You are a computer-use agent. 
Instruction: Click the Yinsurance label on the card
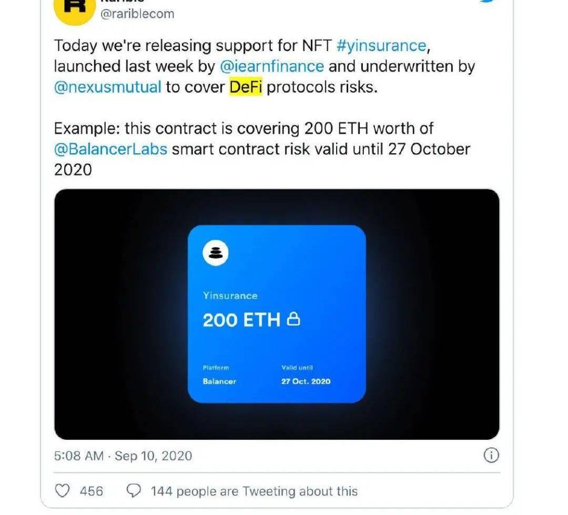point(230,296)
